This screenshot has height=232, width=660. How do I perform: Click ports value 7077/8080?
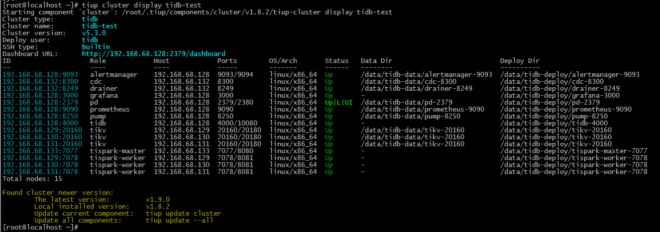coord(235,151)
